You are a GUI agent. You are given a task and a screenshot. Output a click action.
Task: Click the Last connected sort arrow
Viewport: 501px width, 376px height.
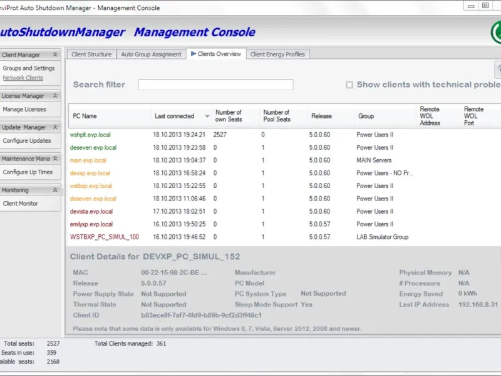point(207,116)
